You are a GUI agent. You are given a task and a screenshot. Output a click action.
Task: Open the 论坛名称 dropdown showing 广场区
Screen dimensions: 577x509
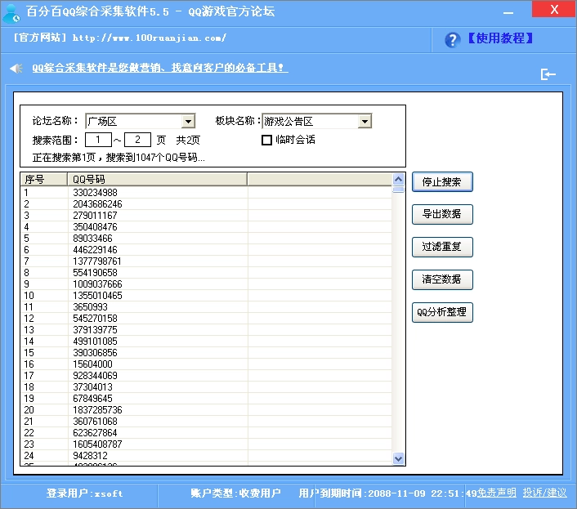tap(141, 121)
